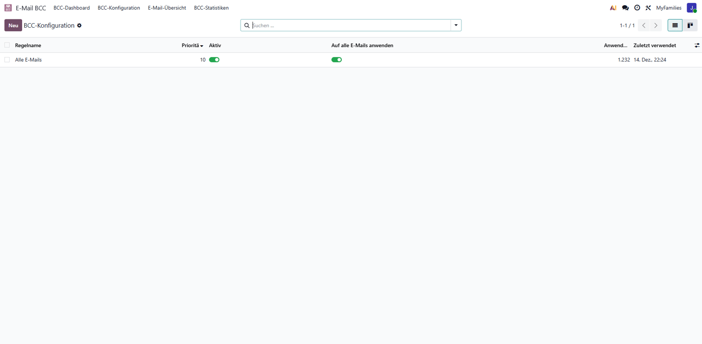Open the developer tools wrench menu
Viewport: 702px width, 344px height.
point(648,8)
